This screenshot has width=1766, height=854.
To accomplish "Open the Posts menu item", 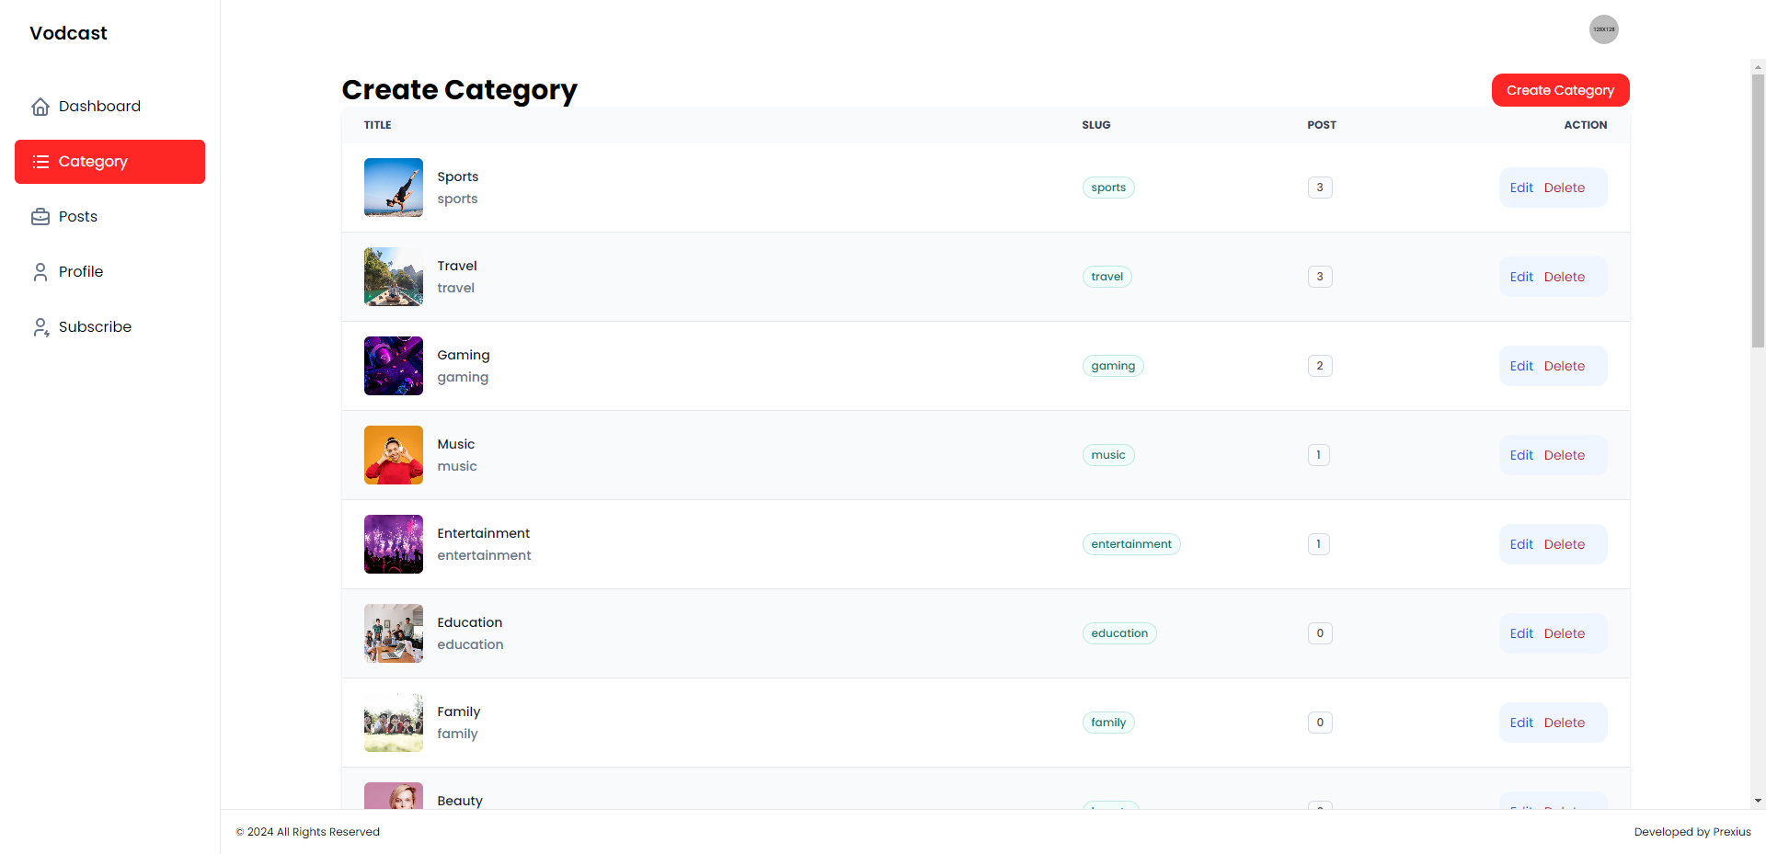I will pos(78,217).
